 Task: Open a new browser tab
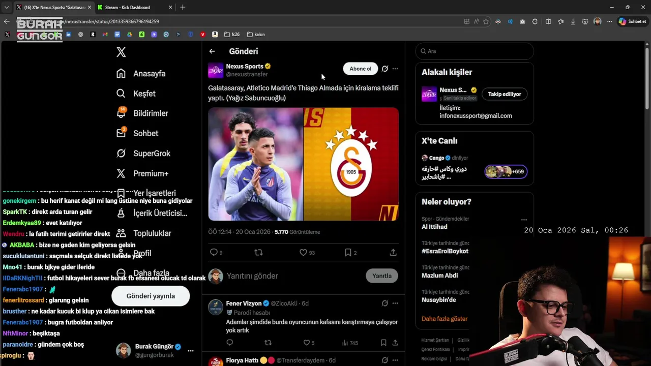183,8
